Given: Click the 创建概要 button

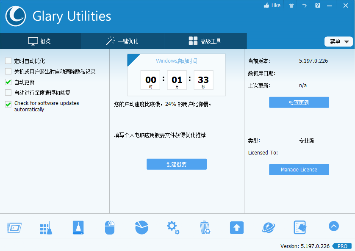Looking at the screenshot, I should (177, 164).
